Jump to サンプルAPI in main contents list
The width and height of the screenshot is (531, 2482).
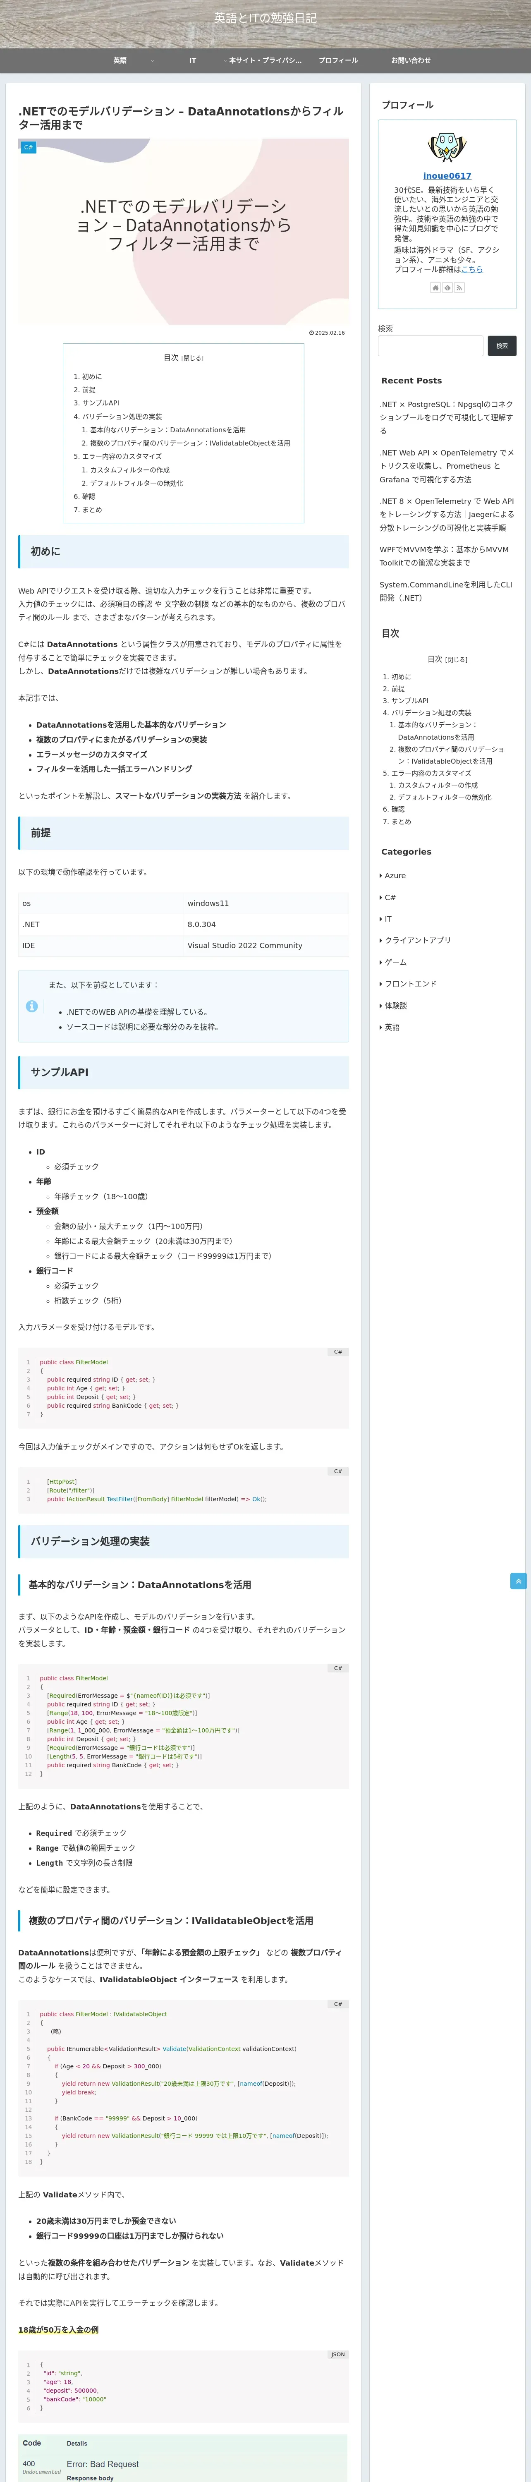(x=100, y=404)
